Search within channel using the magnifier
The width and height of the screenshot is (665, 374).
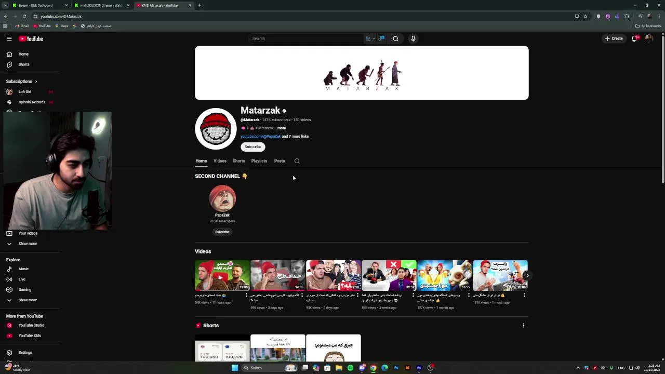point(297,161)
